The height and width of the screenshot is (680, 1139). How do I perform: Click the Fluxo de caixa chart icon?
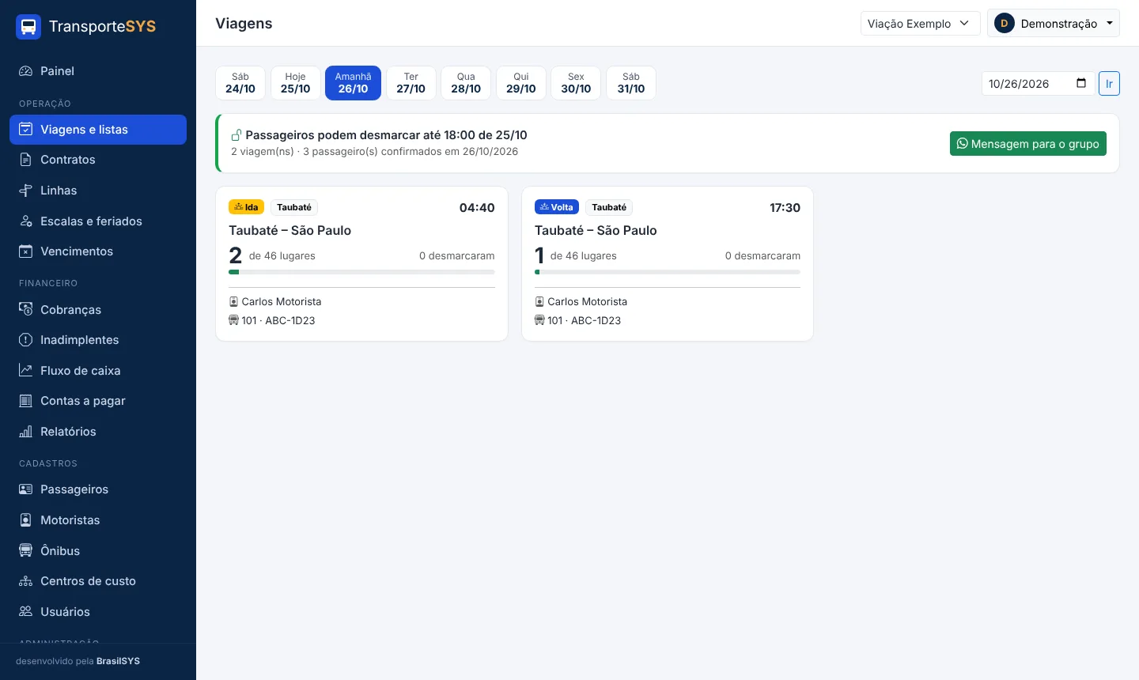click(x=26, y=371)
